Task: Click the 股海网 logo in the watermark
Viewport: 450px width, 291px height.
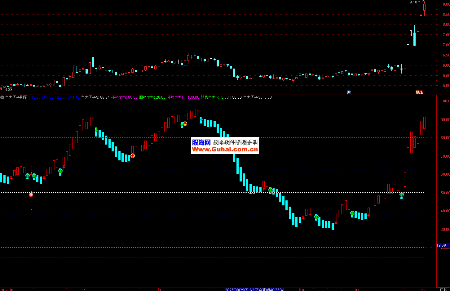Action: click(201, 142)
